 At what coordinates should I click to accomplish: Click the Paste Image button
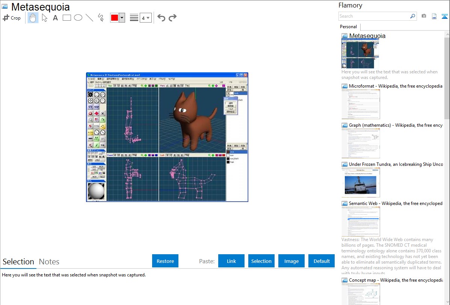pos(291,261)
